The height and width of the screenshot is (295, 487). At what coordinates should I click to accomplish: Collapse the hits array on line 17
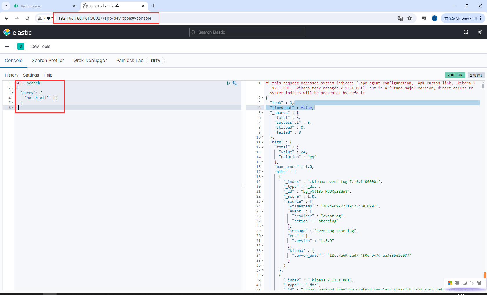click(x=263, y=172)
